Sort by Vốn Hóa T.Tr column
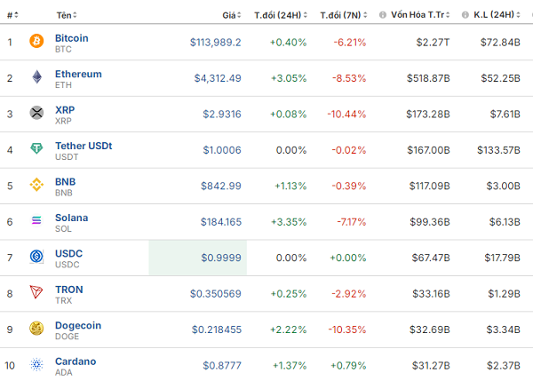This screenshot has height=381, width=533. tap(420, 15)
